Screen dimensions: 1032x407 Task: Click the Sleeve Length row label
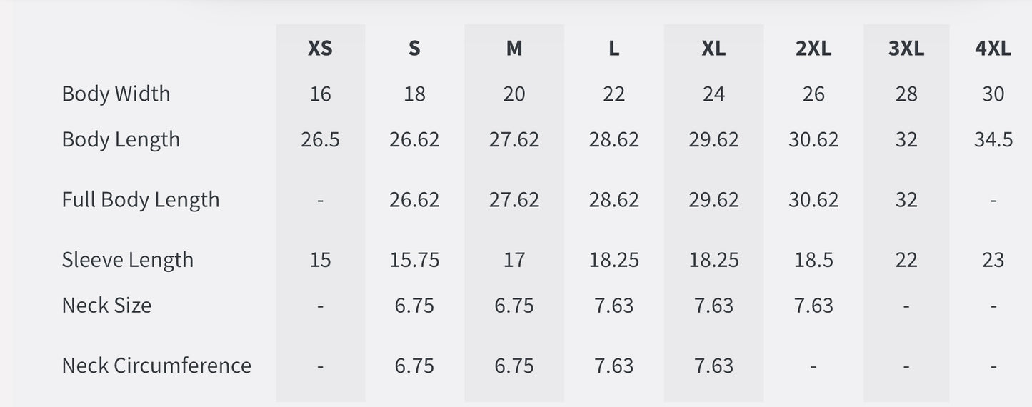pyautogui.click(x=127, y=259)
